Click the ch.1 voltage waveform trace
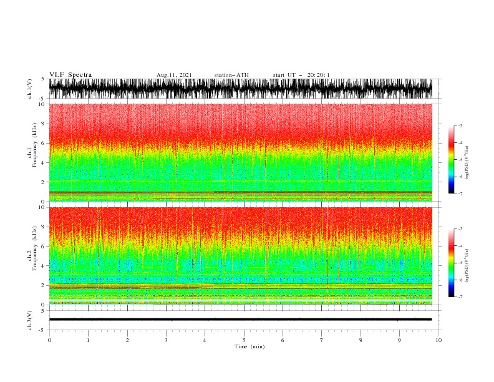 coord(240,89)
